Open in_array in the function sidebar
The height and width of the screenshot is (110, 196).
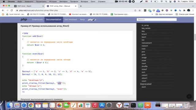point(145,25)
